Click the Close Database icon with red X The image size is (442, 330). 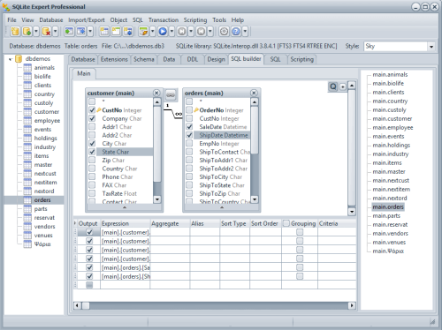(46, 31)
